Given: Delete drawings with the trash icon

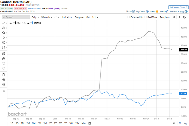Looking at the screenshot, I should [4, 75].
